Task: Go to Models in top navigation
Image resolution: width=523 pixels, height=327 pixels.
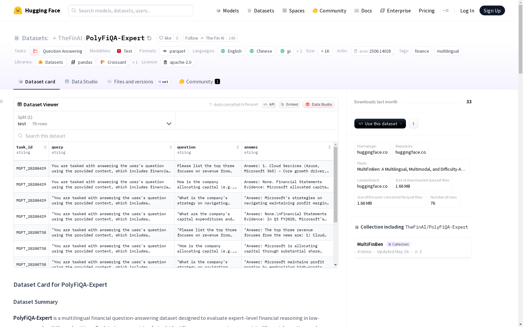Action: 228,10
